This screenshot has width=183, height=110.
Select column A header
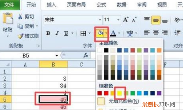point(25,64)
